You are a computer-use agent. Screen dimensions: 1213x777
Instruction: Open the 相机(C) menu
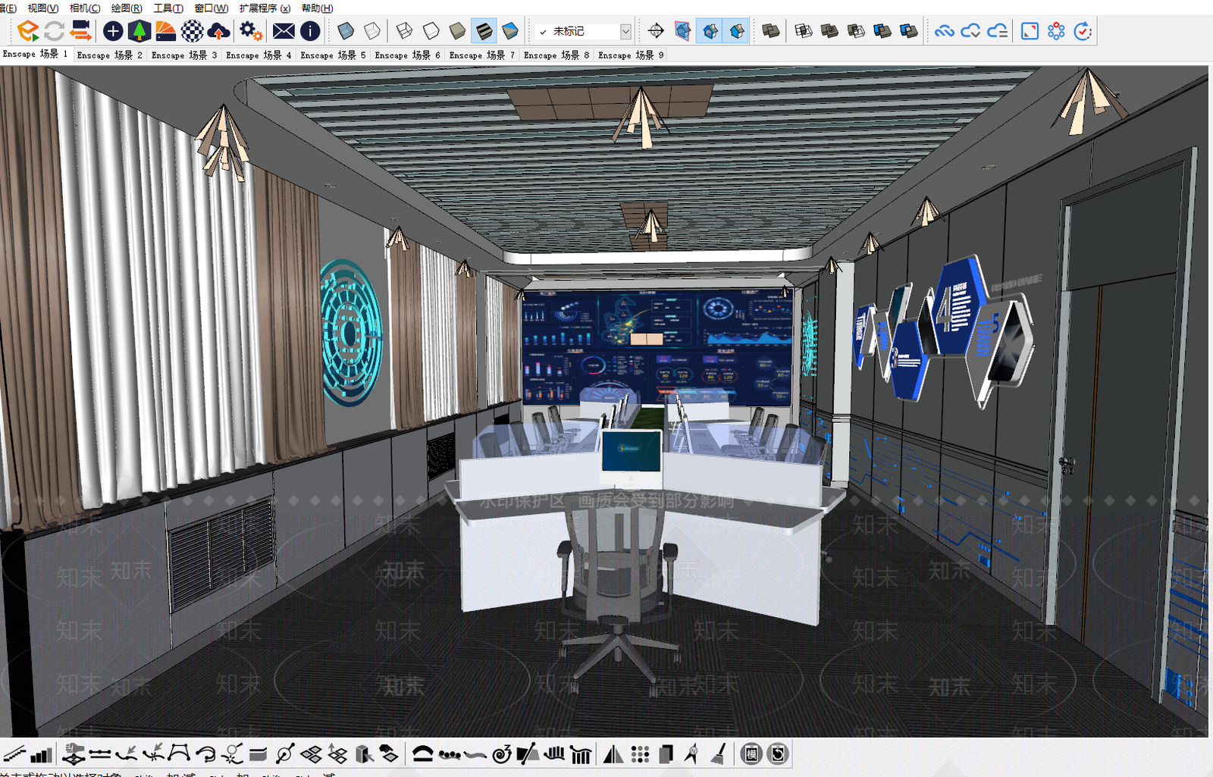pyautogui.click(x=85, y=8)
